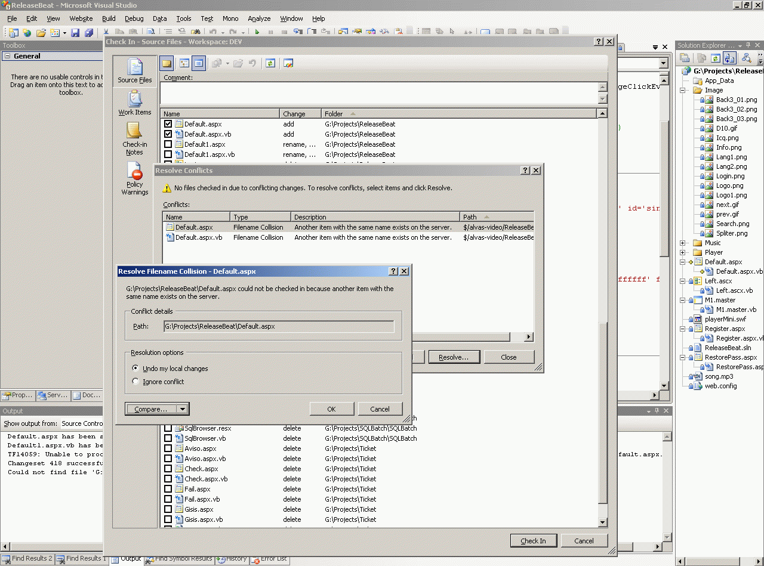Check the Fail.aspx checkbox

168,489
